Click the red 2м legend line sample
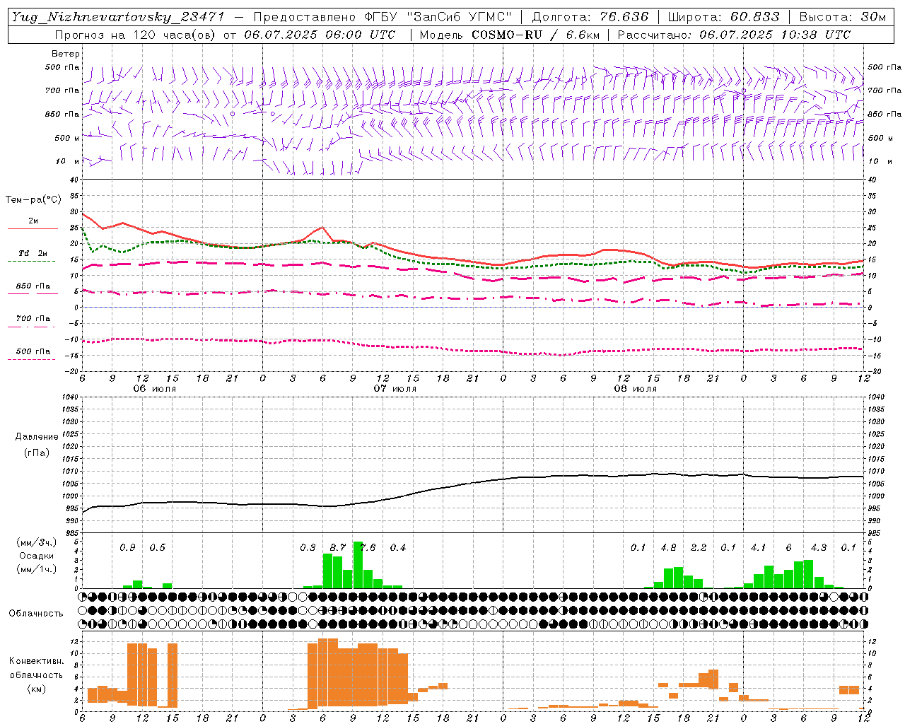This screenshot has width=905, height=724. pyautogui.click(x=33, y=229)
